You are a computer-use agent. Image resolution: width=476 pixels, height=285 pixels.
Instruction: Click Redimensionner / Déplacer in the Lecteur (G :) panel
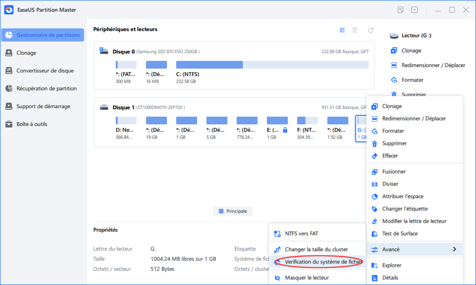coord(433,65)
